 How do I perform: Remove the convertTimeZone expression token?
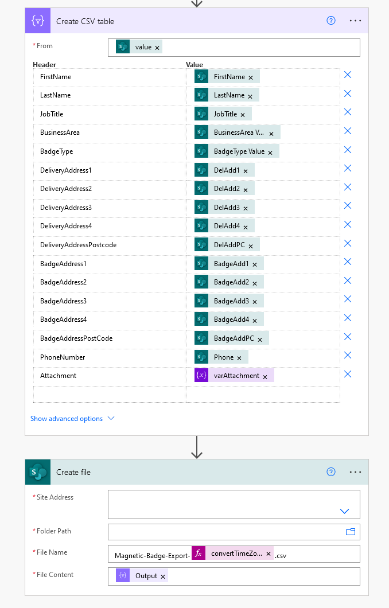tap(269, 554)
